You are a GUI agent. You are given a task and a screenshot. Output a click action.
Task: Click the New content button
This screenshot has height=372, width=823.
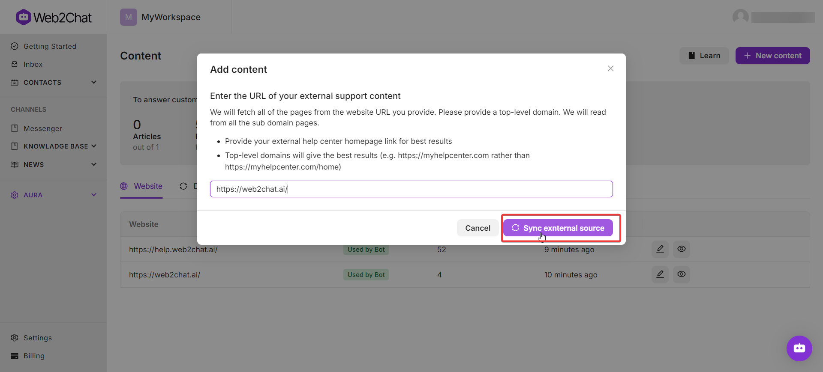click(772, 56)
